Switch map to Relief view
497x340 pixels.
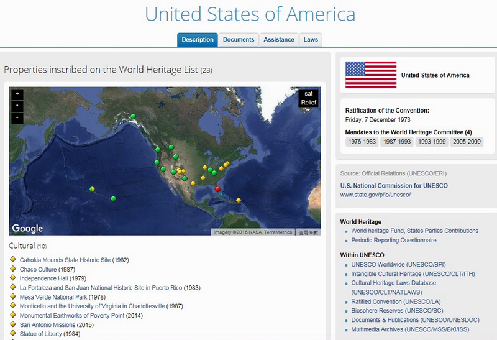(x=308, y=103)
